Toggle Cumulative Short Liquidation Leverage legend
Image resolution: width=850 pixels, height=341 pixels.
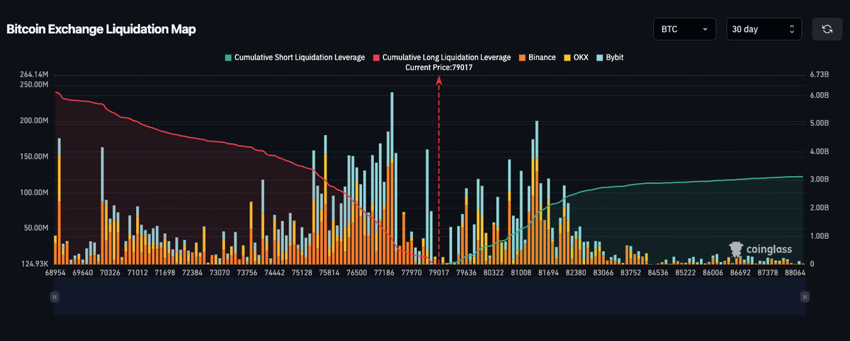click(x=294, y=57)
